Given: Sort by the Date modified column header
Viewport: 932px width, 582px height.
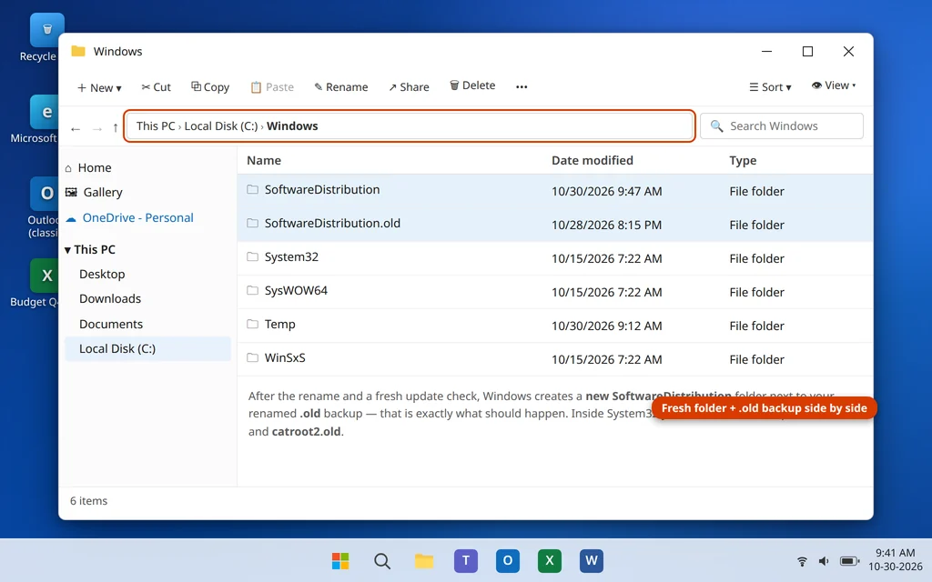Looking at the screenshot, I should coord(592,160).
